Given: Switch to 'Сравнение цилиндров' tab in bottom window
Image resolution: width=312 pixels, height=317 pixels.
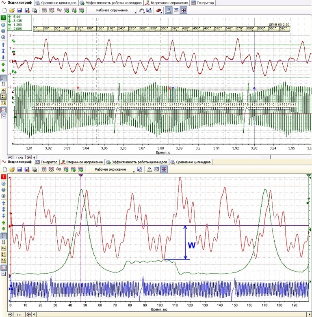Looking at the screenshot, I should tap(191, 162).
